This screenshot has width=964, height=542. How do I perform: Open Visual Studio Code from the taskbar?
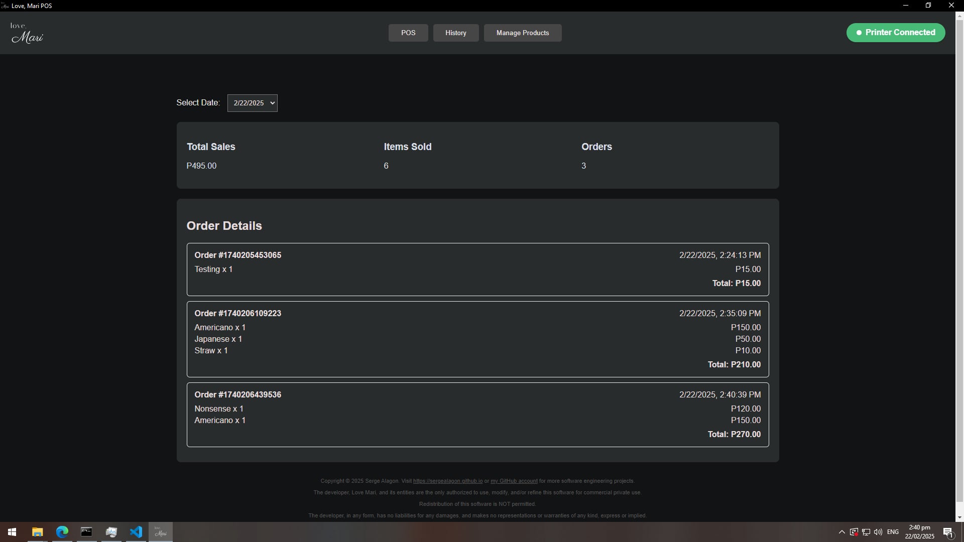[x=136, y=531]
